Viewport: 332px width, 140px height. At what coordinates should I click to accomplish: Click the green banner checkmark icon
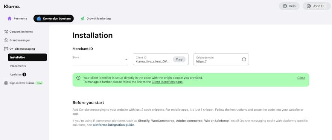click(x=78, y=78)
